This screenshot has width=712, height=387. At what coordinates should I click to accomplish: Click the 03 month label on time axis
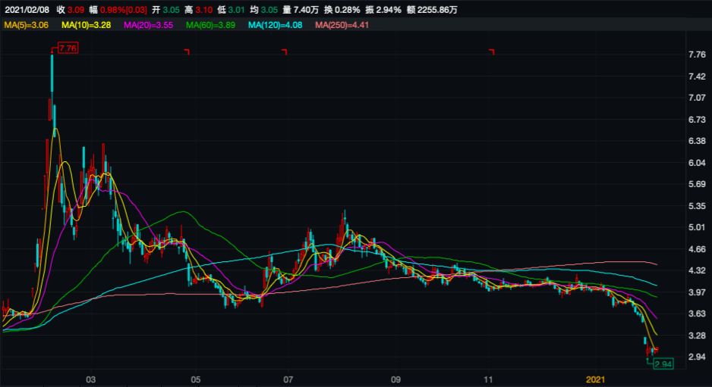pos(90,379)
